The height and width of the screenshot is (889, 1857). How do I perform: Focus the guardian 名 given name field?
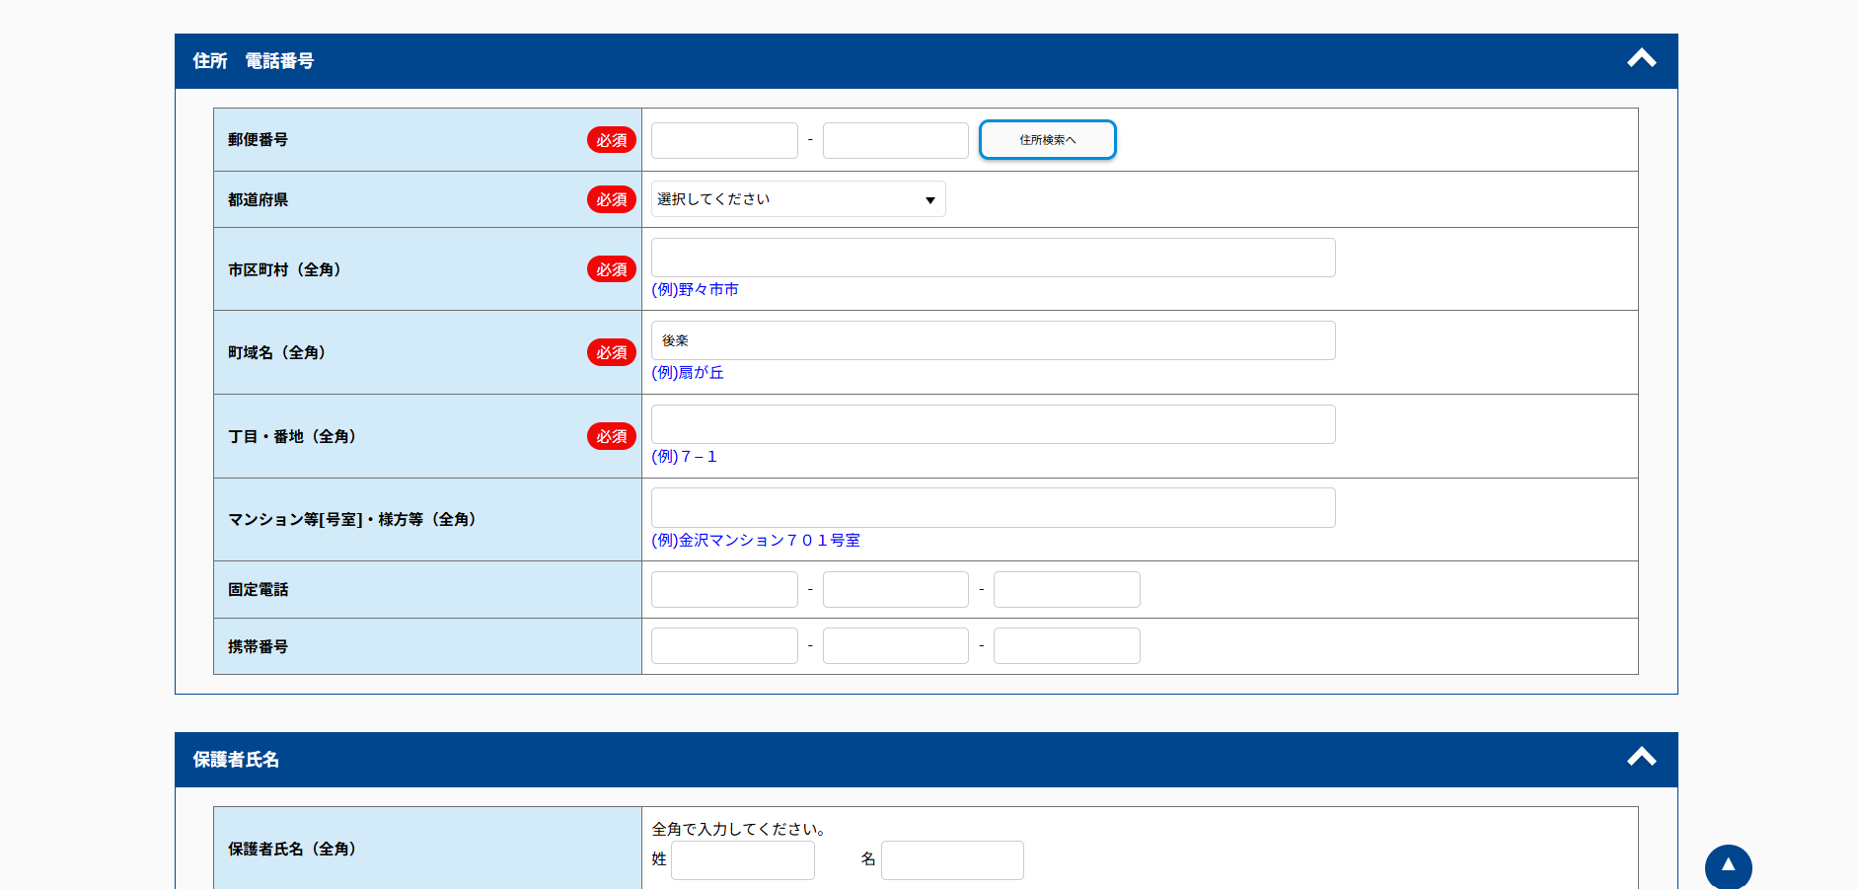pos(951,860)
